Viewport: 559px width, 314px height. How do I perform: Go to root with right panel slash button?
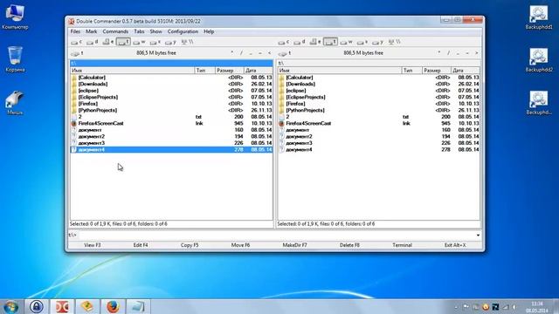click(x=448, y=53)
